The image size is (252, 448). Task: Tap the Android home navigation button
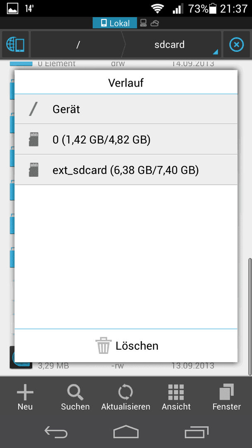pyautogui.click(x=126, y=431)
